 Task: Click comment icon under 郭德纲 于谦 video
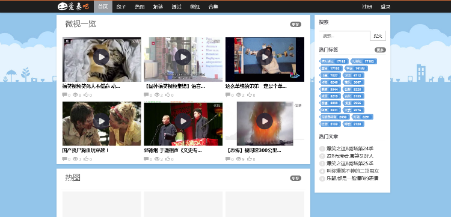(146, 159)
